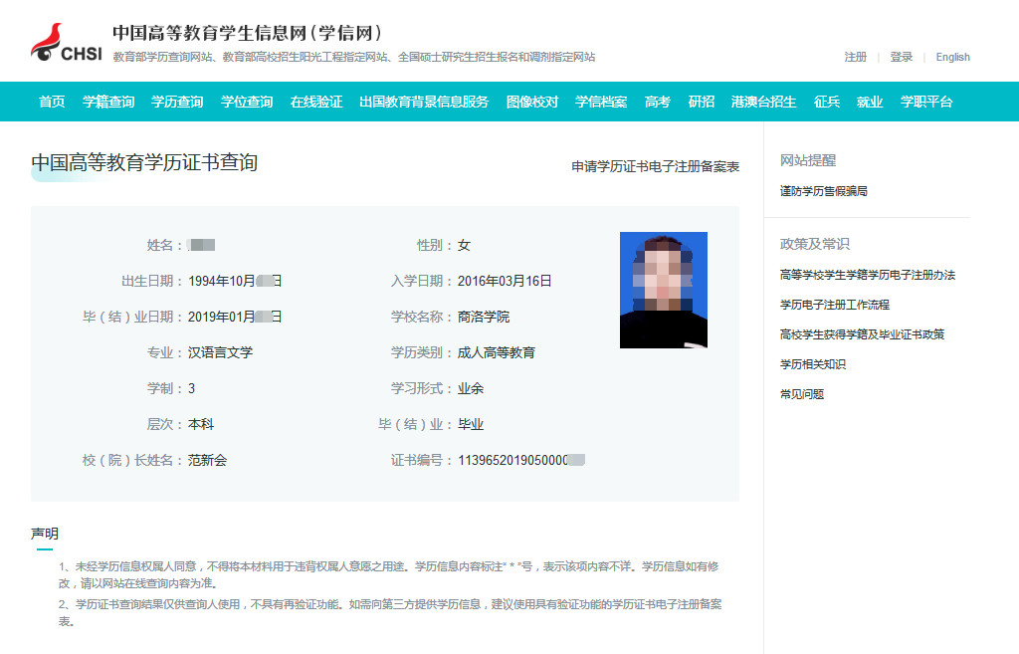Open the 谨防学历售假骗局 notice link

click(824, 191)
